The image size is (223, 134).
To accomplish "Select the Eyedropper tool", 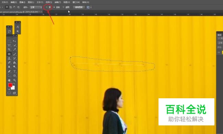I will tap(14, 49).
